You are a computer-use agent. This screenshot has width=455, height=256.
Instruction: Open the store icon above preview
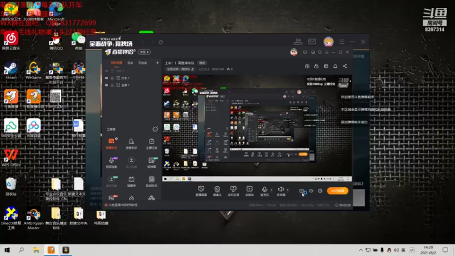326,66
